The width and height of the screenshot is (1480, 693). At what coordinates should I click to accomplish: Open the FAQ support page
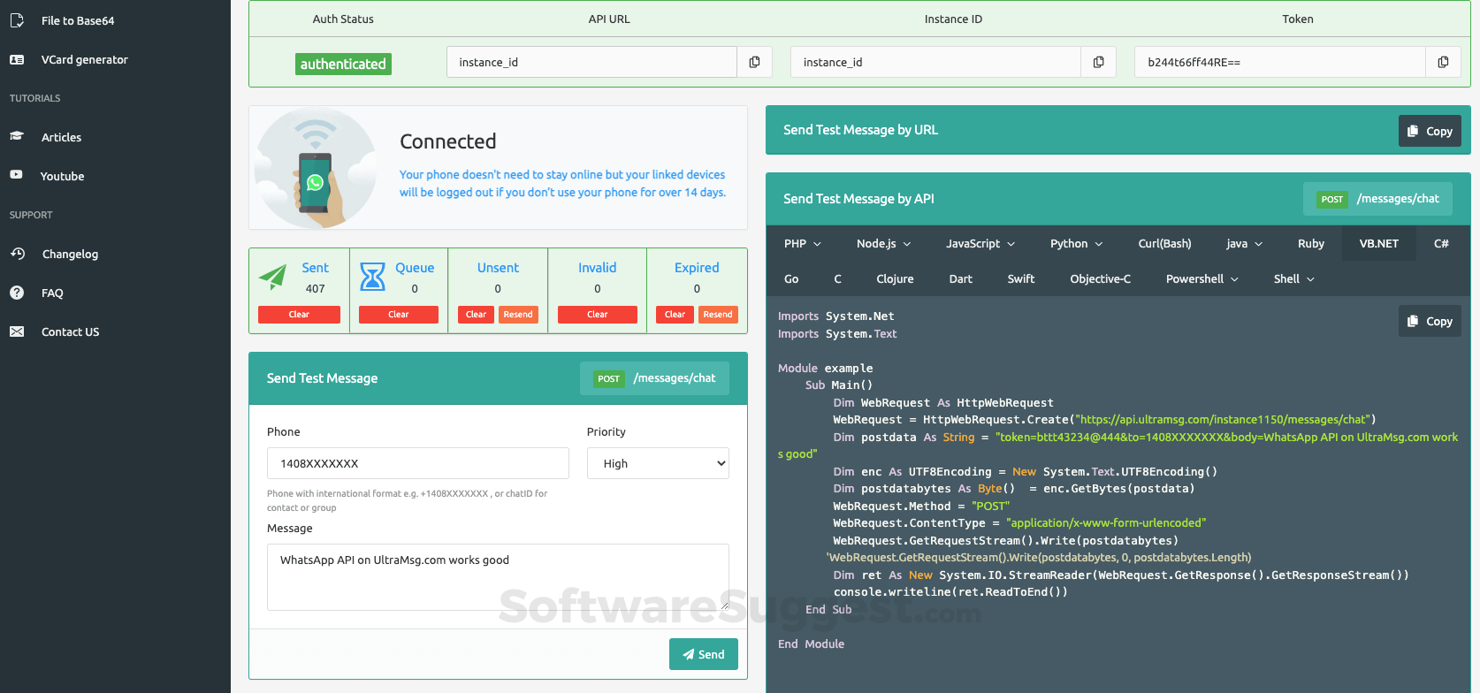pyautogui.click(x=52, y=293)
